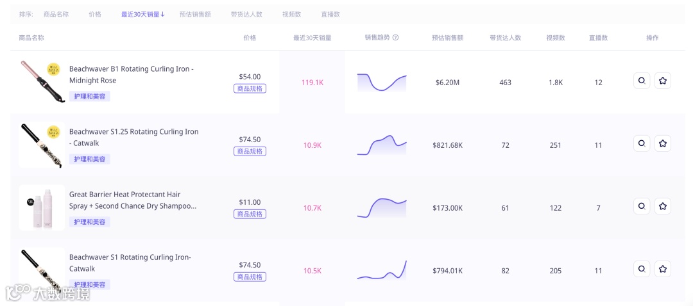Open search for Beachwaver B1 Midnight Rose

click(x=642, y=81)
